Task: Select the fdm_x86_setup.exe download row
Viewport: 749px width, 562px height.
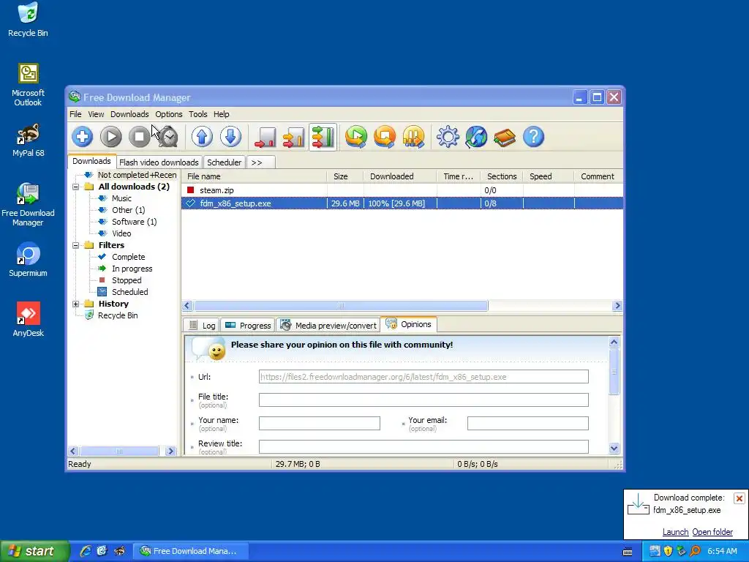Action: [x=402, y=203]
